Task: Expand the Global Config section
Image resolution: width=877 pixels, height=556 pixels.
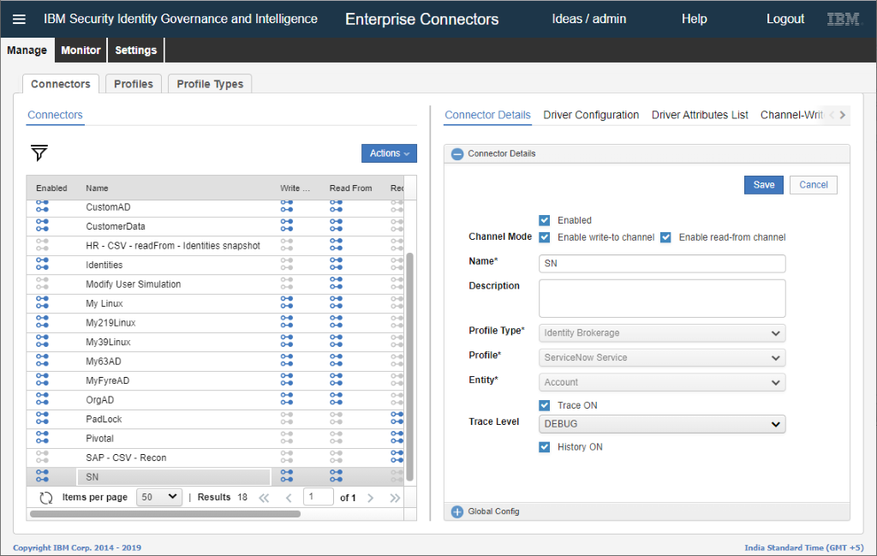Action: tap(457, 511)
